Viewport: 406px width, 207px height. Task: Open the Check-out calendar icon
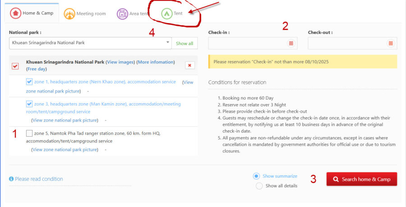coord(391,43)
